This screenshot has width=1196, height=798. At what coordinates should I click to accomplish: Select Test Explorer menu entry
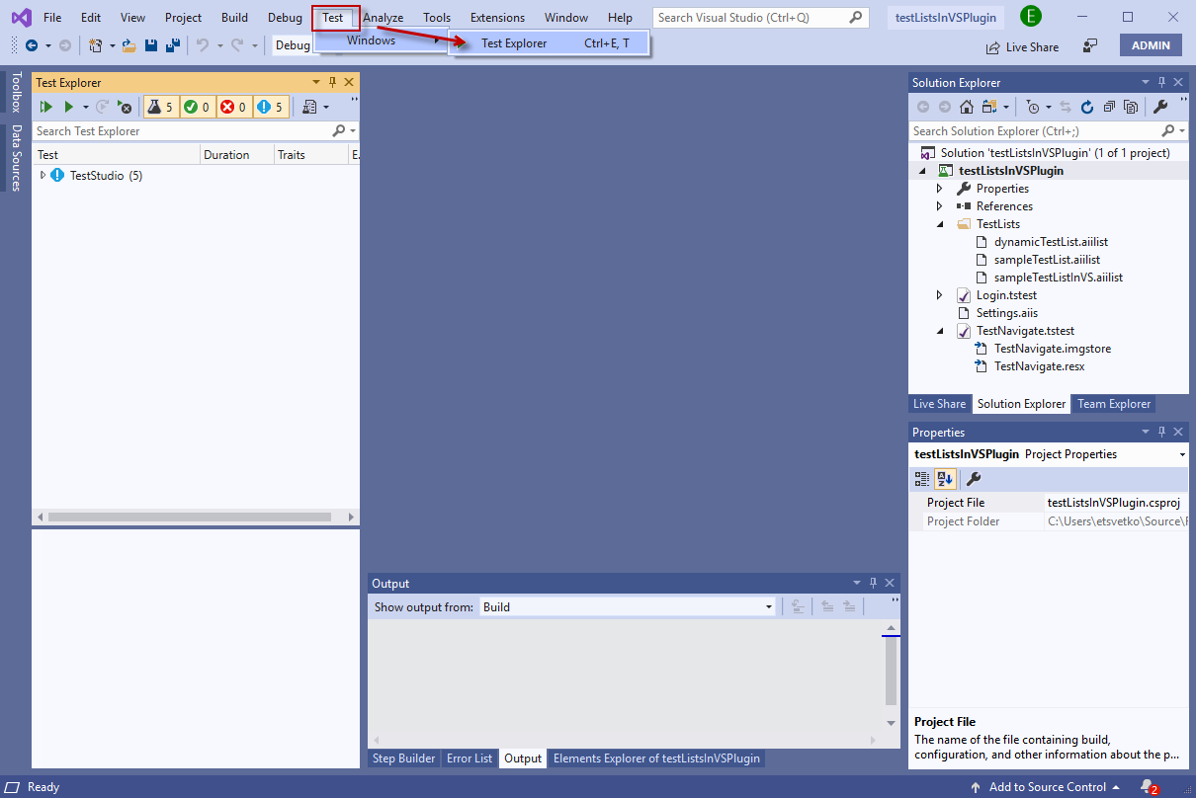[x=551, y=42]
